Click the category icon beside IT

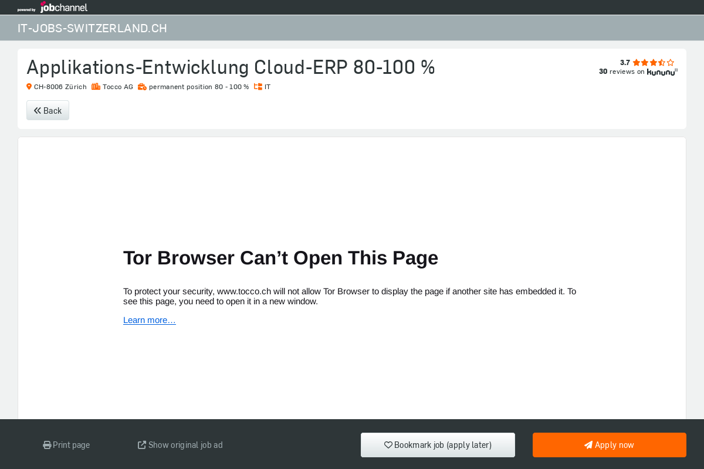pos(258,87)
